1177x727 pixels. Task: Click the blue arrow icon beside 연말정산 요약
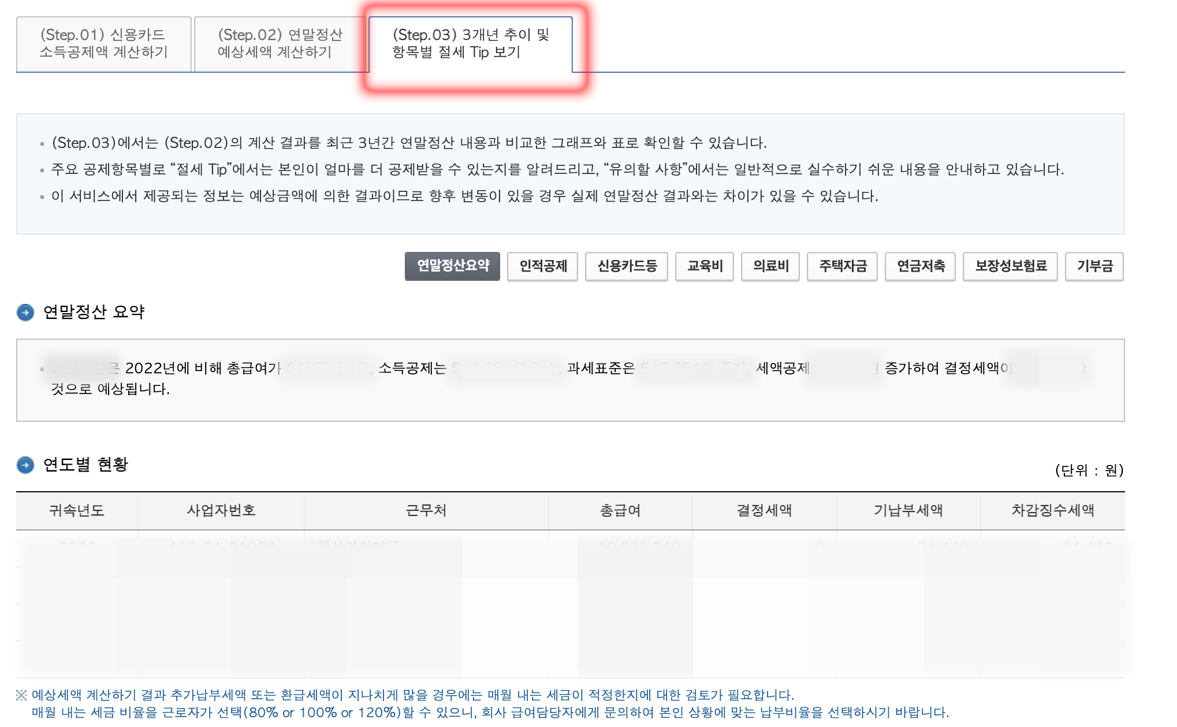pos(24,311)
